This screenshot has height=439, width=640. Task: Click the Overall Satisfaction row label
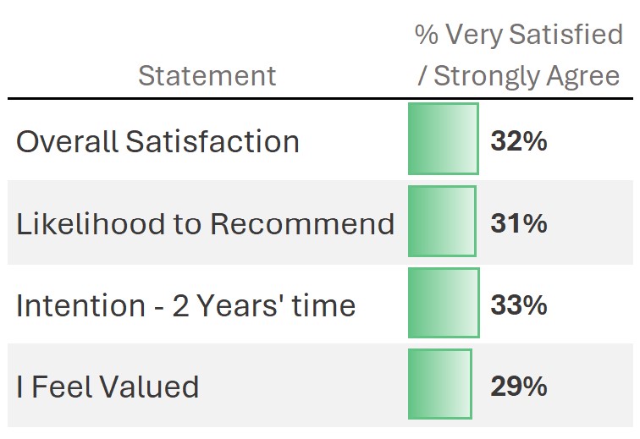coord(157,141)
